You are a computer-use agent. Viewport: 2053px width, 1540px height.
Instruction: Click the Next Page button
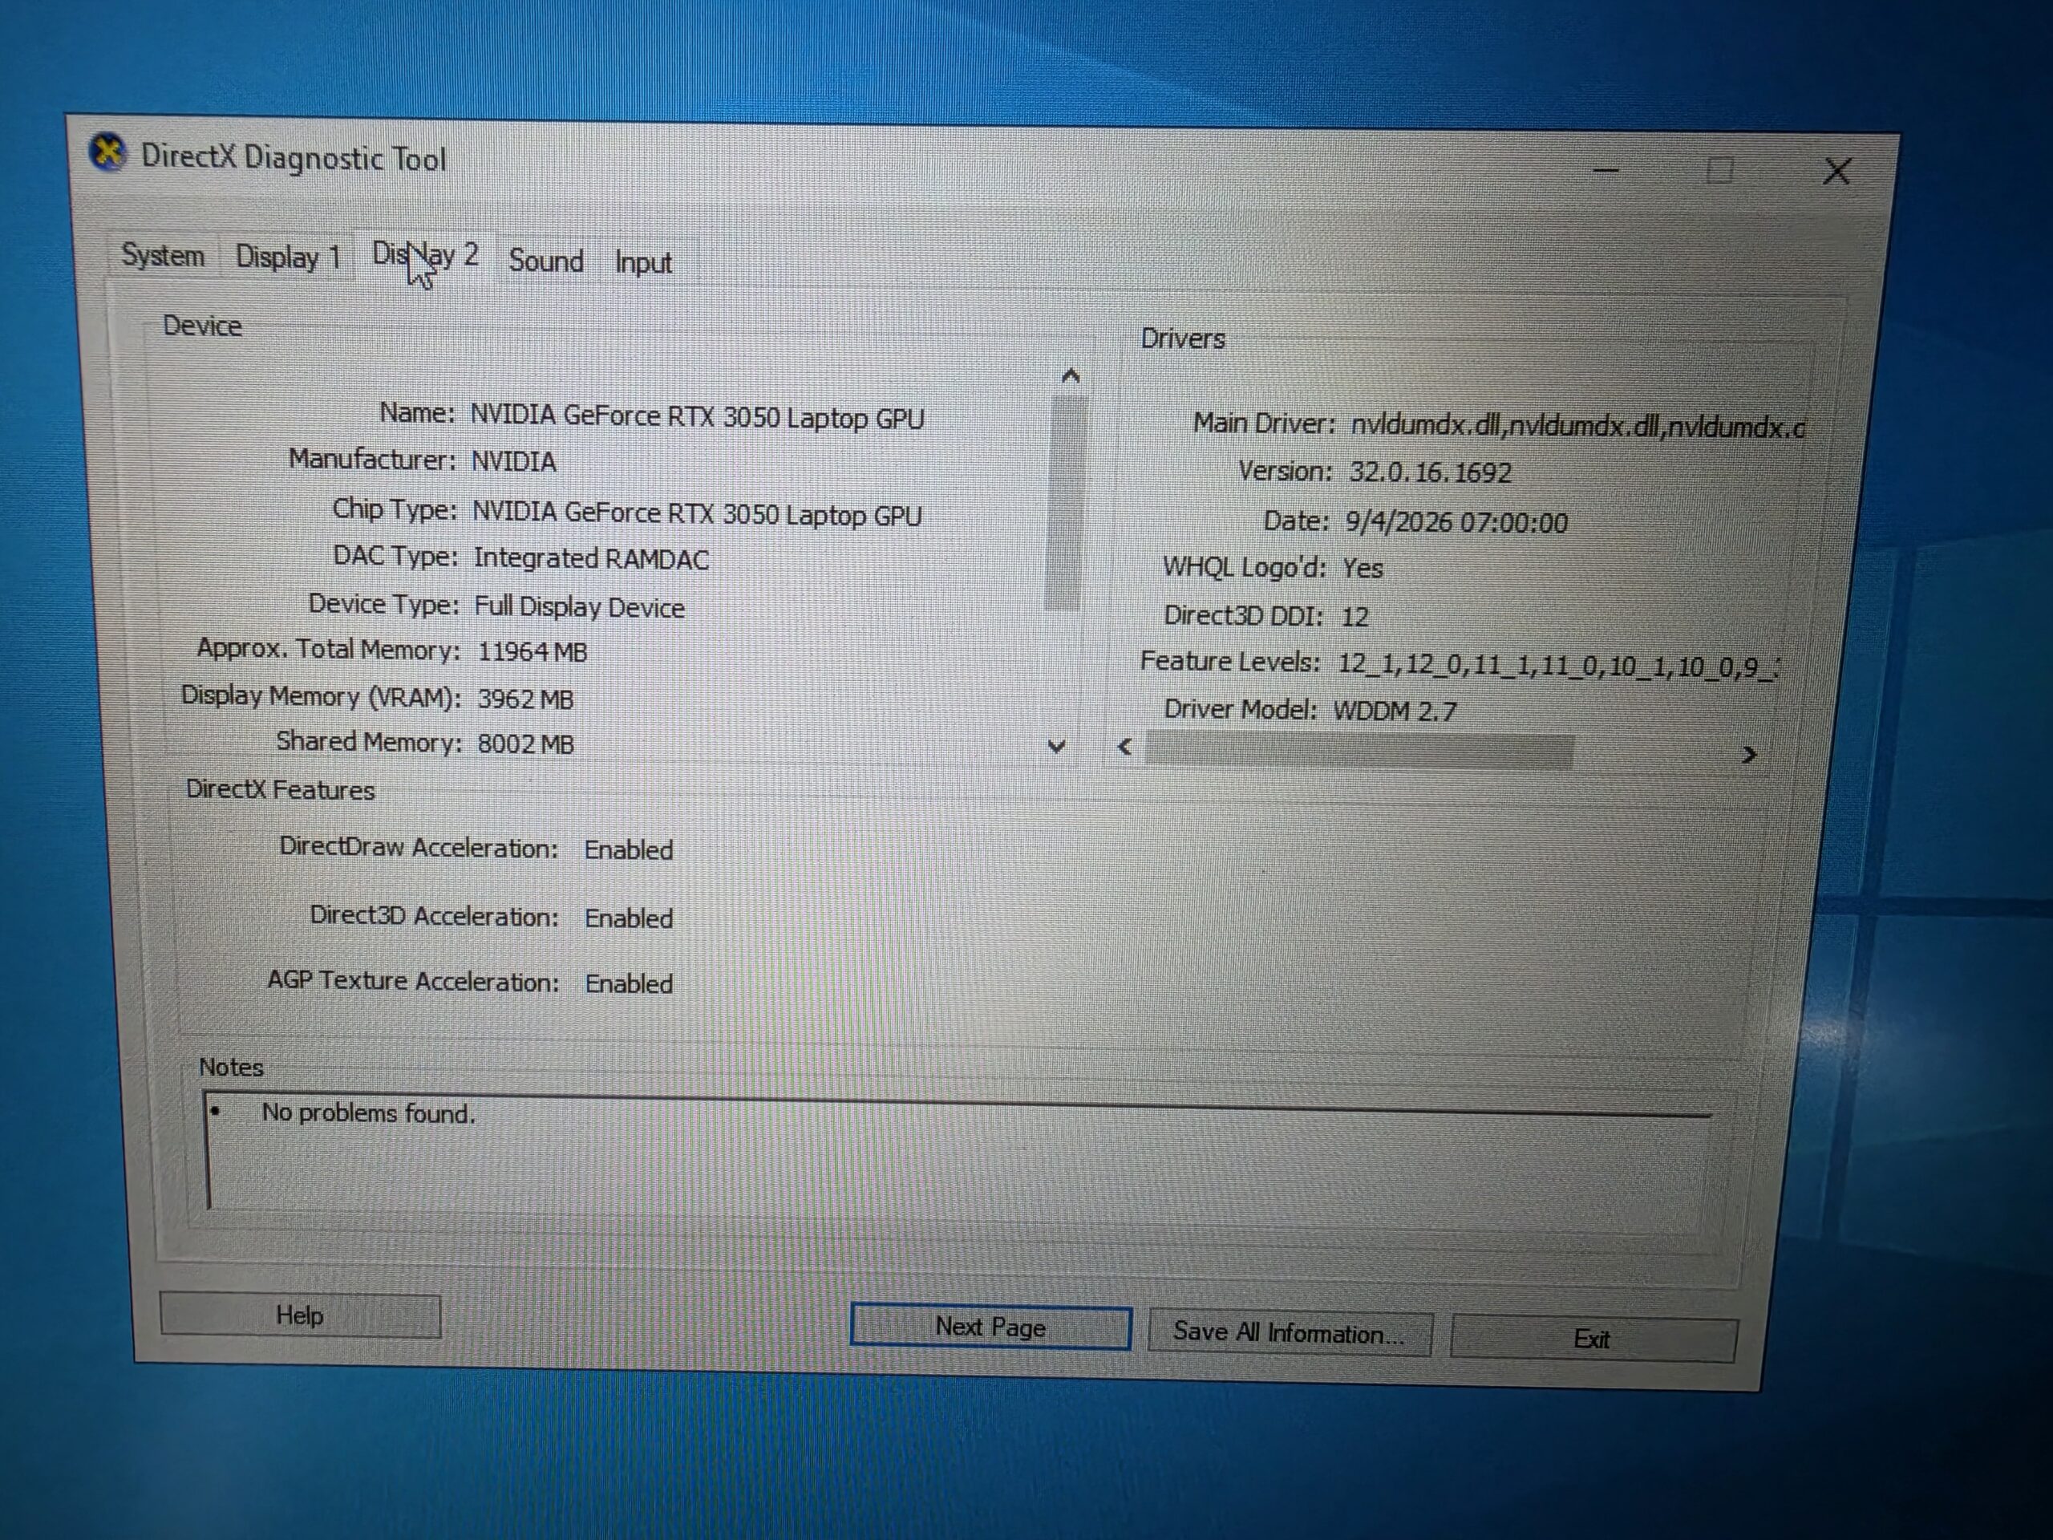tap(990, 1327)
